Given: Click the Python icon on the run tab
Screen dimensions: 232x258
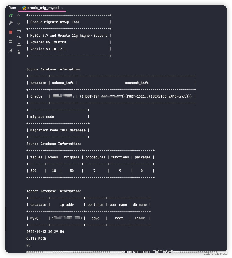Looking at the screenshot, I should click(x=24, y=8).
